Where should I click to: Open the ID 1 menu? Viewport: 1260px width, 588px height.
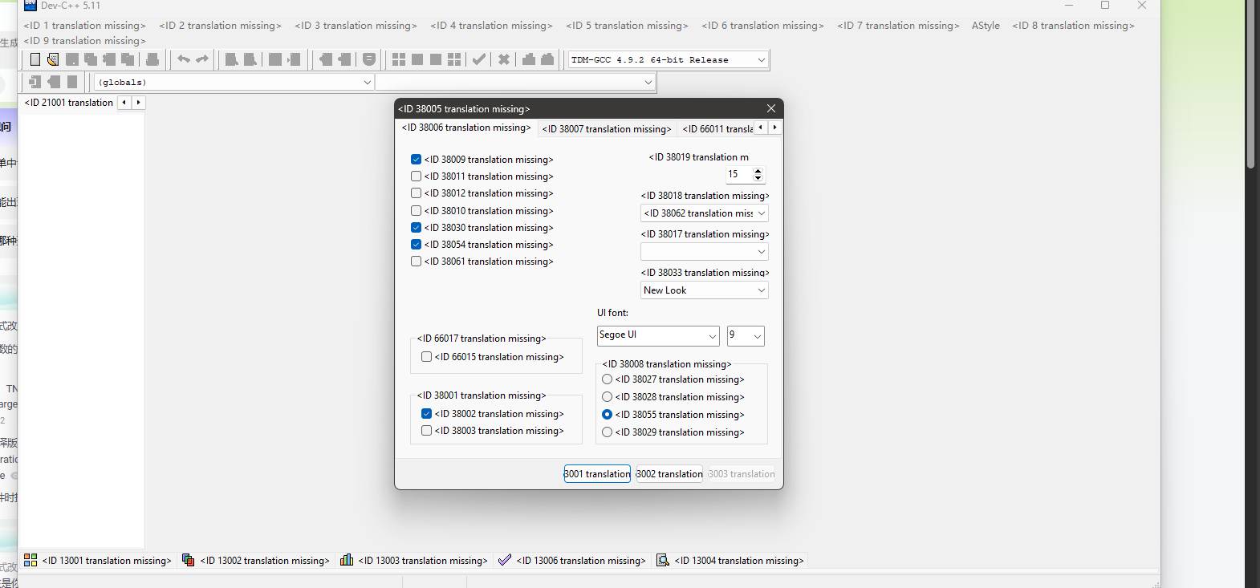coord(85,26)
